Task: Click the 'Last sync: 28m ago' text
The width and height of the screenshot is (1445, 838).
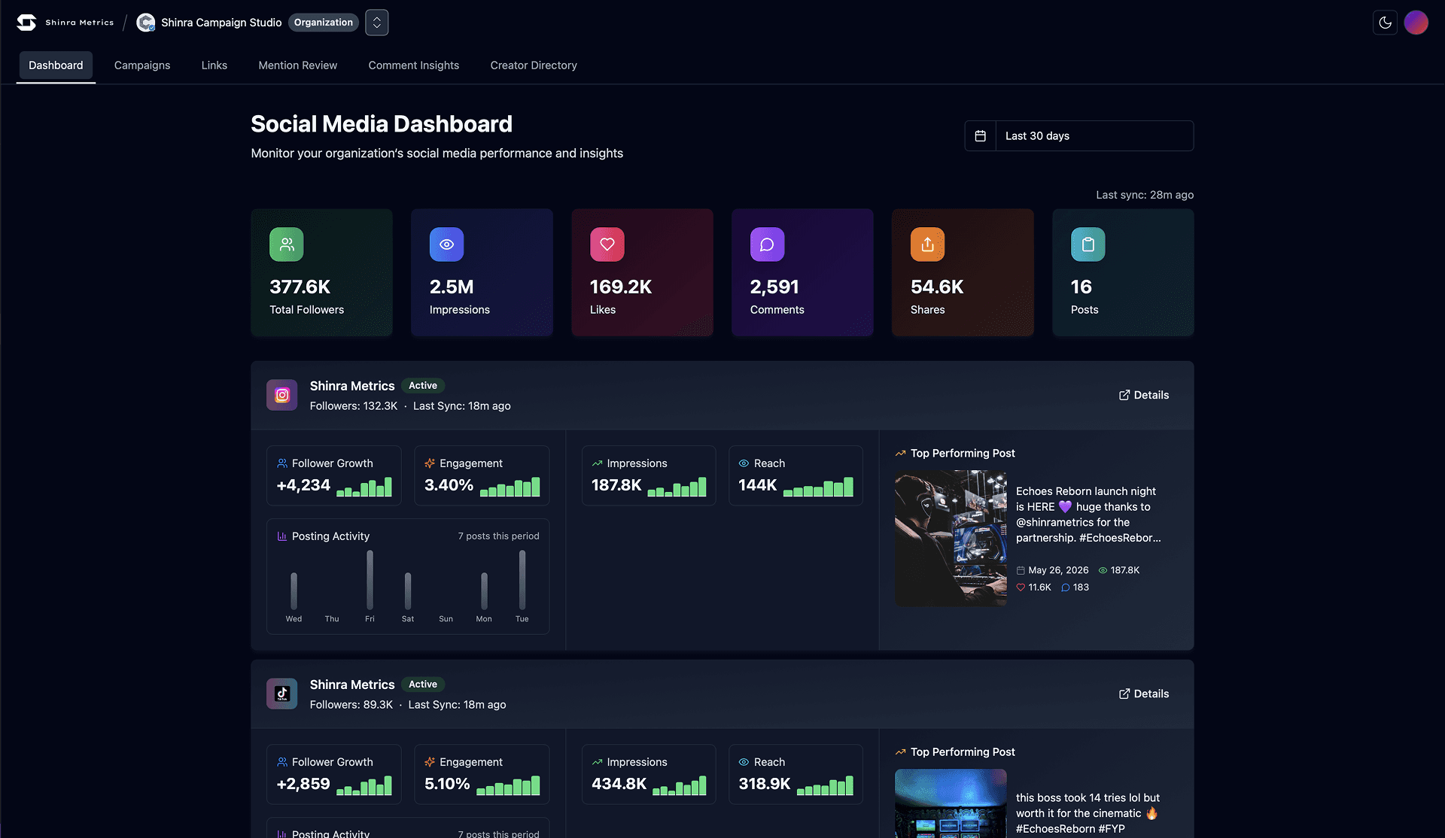Action: pyautogui.click(x=1145, y=195)
